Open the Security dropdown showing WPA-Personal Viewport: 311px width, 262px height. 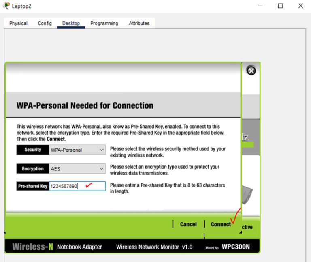77,150
